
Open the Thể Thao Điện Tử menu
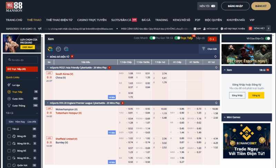tap(59, 20)
